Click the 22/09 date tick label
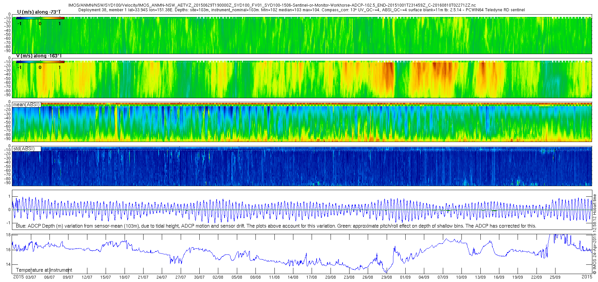The height and width of the screenshot is (282, 598). (537, 277)
